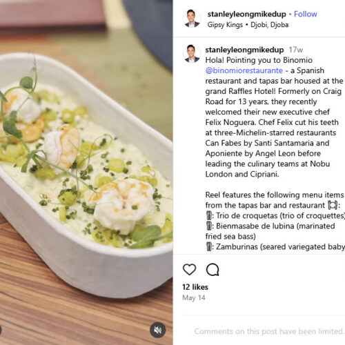
Task: Open the Gipsy Kings Djobi, Djoba audio link
Action: coord(248,25)
